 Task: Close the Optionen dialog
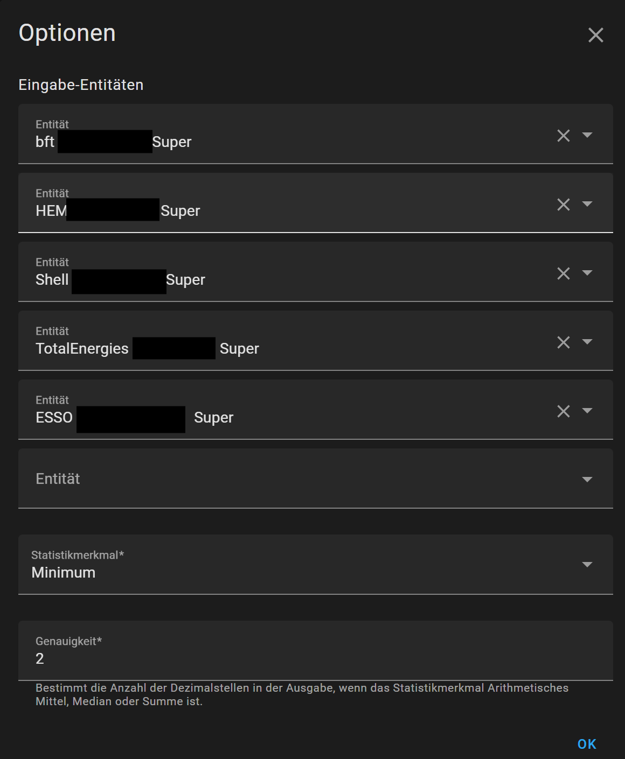click(595, 35)
